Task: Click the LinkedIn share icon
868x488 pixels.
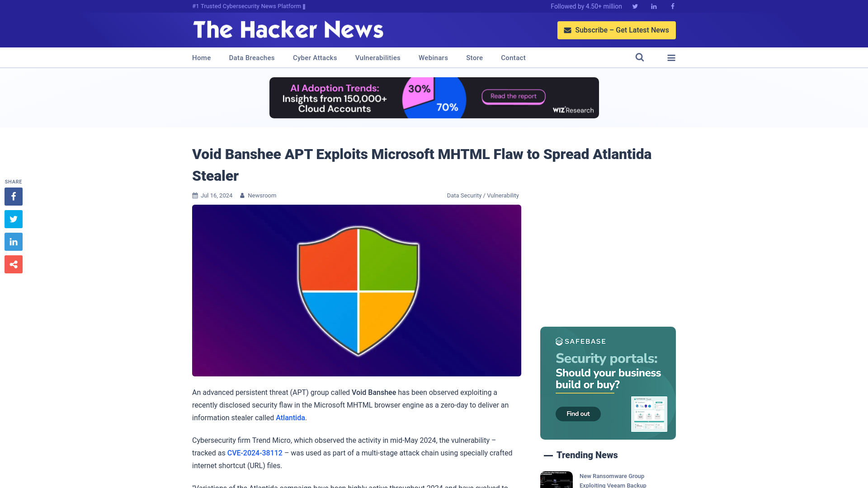Action: pyautogui.click(x=13, y=241)
